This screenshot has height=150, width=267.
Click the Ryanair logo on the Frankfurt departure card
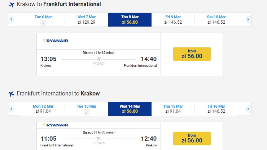coord(56,125)
